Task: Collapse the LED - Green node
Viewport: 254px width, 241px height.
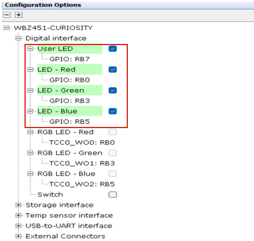Action: [x=30, y=90]
